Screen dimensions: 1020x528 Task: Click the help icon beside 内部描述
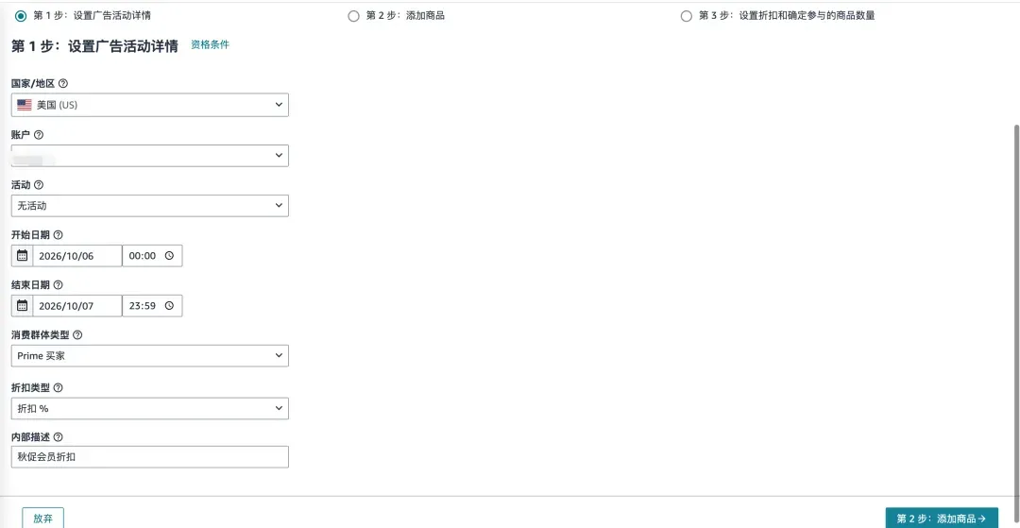click(x=58, y=437)
